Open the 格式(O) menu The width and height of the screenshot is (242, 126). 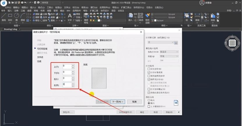coord(41,7)
